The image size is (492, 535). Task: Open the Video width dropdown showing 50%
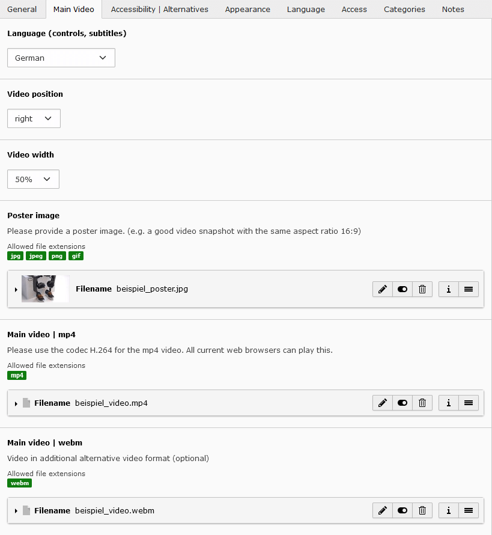coord(33,179)
